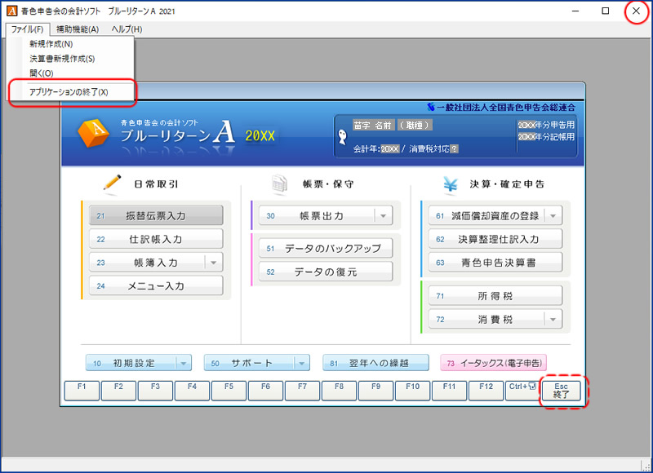The image size is (653, 473).
Task: Launch イータックス(電子申告) pink button
Action: click(x=493, y=363)
